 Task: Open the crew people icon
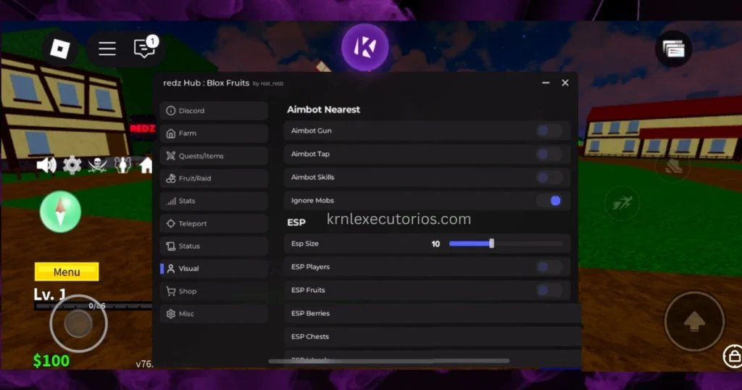tap(122, 165)
